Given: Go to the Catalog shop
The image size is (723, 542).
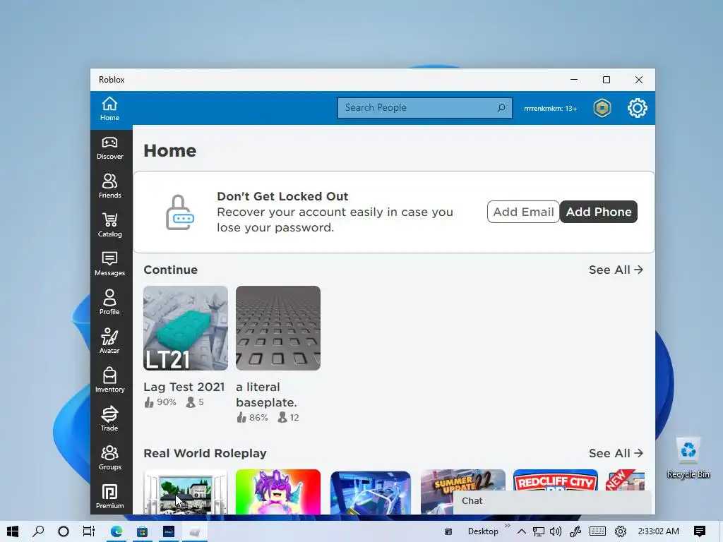Looking at the screenshot, I should click(x=109, y=225).
